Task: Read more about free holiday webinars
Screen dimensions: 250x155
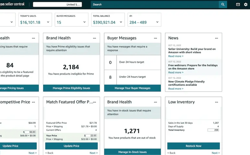Action: coord(176,72)
